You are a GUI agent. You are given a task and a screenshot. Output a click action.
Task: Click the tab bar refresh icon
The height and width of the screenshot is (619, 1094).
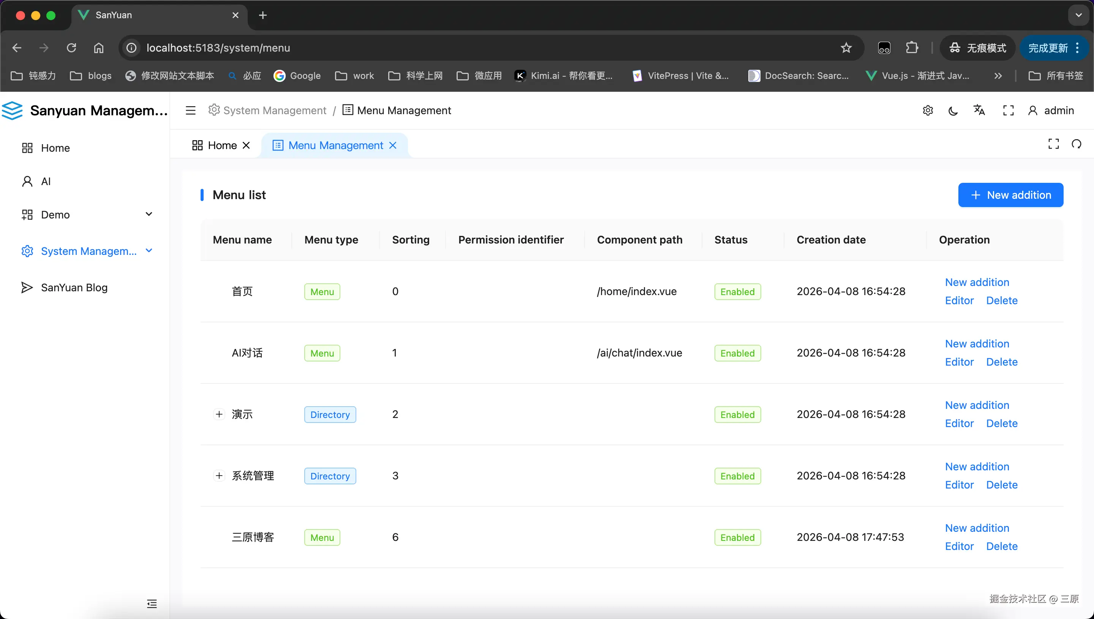[x=1076, y=144]
